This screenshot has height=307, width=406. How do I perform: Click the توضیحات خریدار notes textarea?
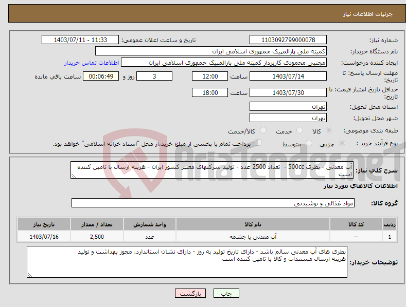(187, 262)
